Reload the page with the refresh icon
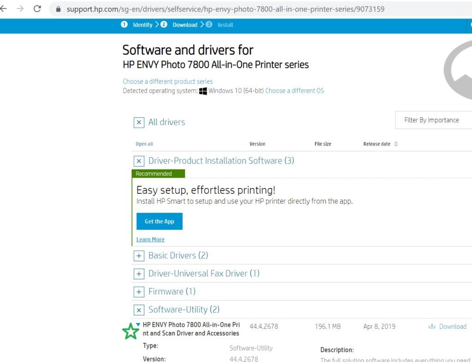Viewport: 472px width, 362px height. click(37, 9)
